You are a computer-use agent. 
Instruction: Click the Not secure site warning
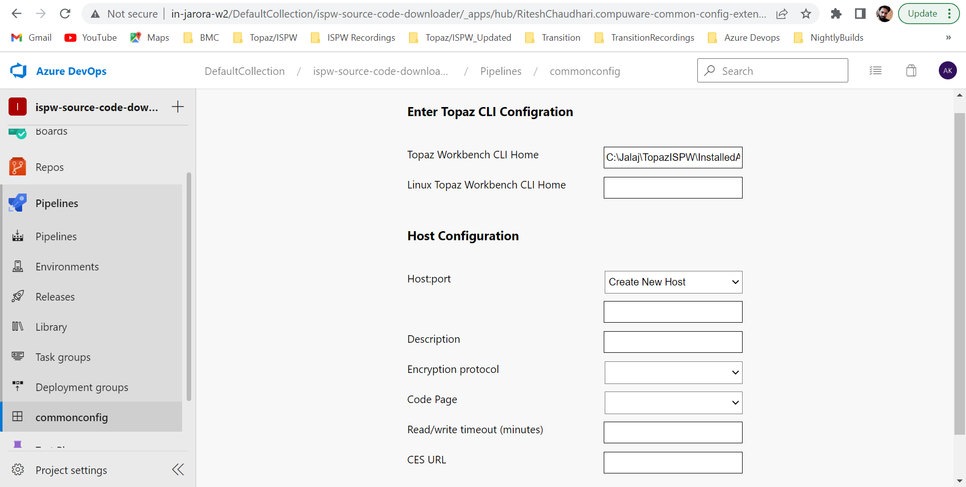124,14
